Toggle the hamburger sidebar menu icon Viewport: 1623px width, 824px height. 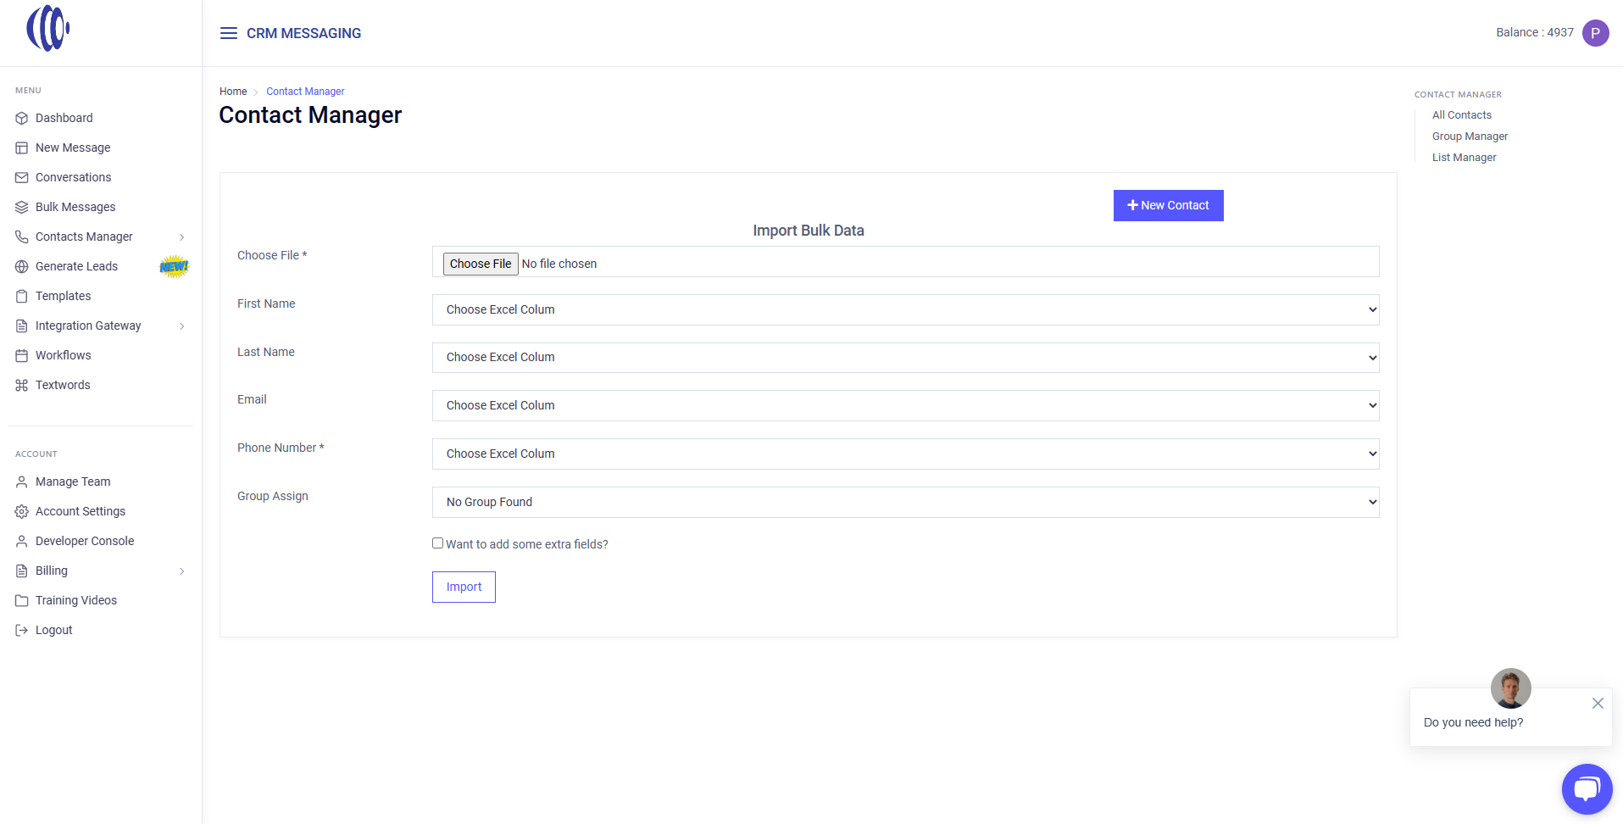coord(229,33)
